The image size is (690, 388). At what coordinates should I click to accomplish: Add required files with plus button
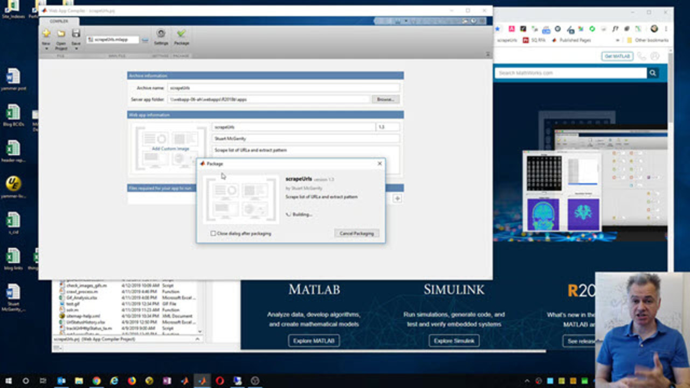(397, 199)
